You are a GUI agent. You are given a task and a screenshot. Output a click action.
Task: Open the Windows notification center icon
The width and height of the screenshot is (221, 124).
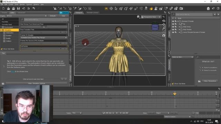pos(217,121)
